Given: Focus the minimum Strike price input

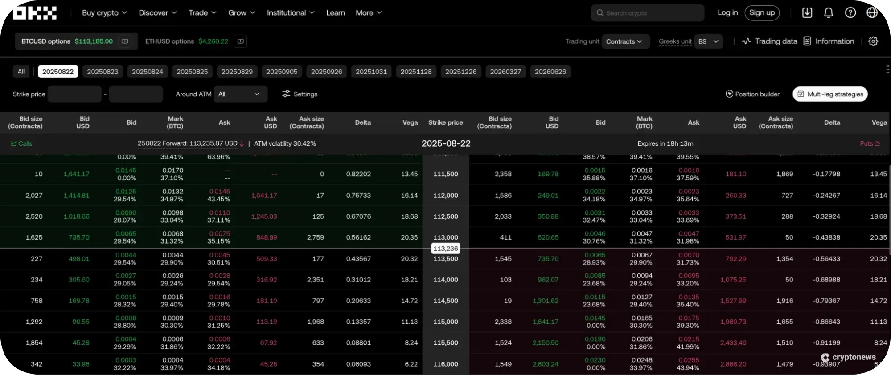Looking at the screenshot, I should pos(74,94).
